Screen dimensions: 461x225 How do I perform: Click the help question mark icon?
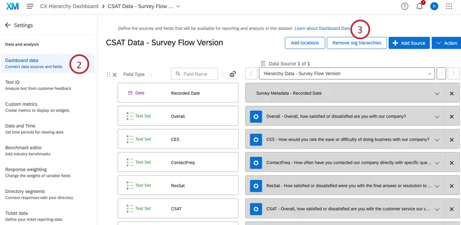pyautogui.click(x=405, y=7)
